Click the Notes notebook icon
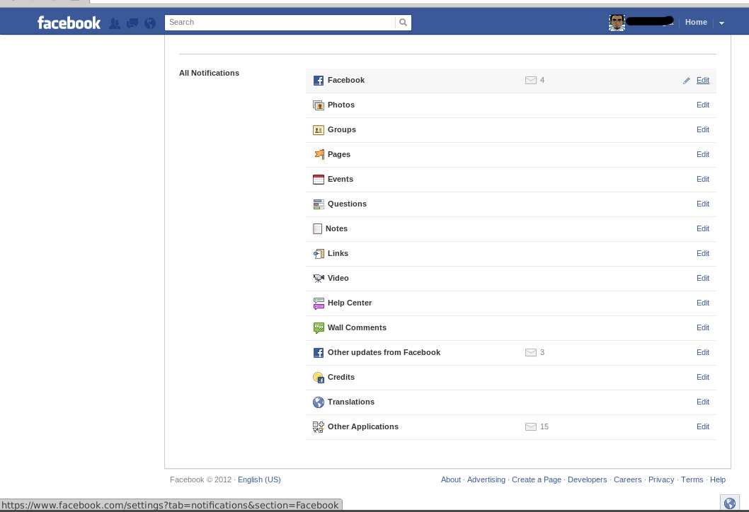The height and width of the screenshot is (512, 749). click(x=317, y=229)
